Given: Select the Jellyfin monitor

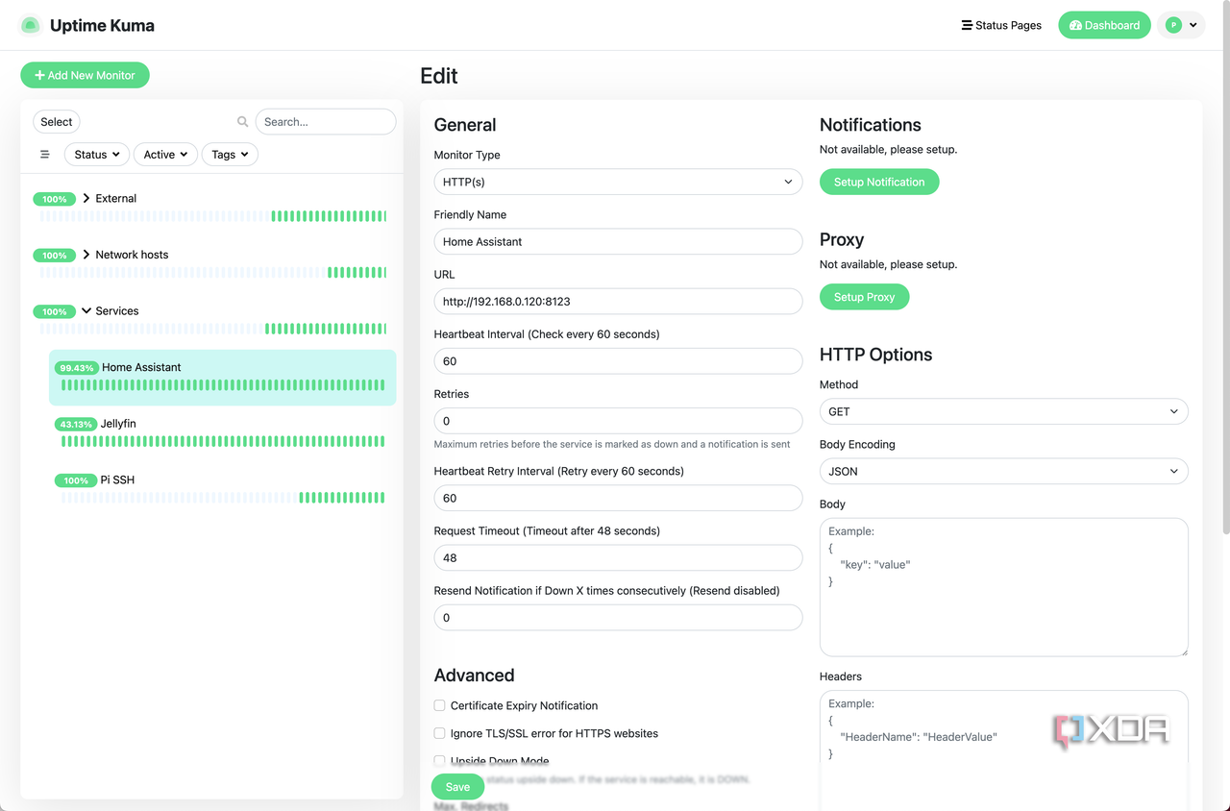Looking at the screenshot, I should [x=223, y=432].
